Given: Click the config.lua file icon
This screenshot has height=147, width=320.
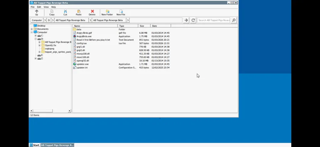Looking at the screenshot, I should tap(75, 43).
